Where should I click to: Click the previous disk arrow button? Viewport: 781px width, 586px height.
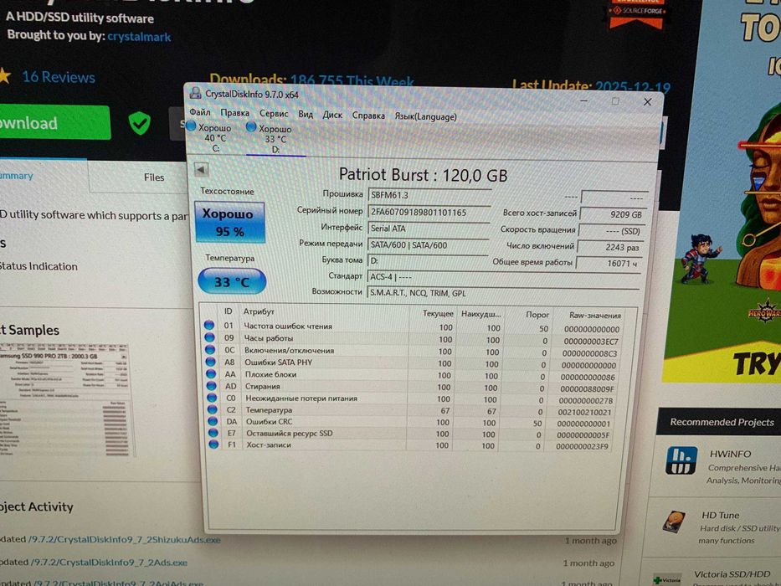pyautogui.click(x=201, y=170)
